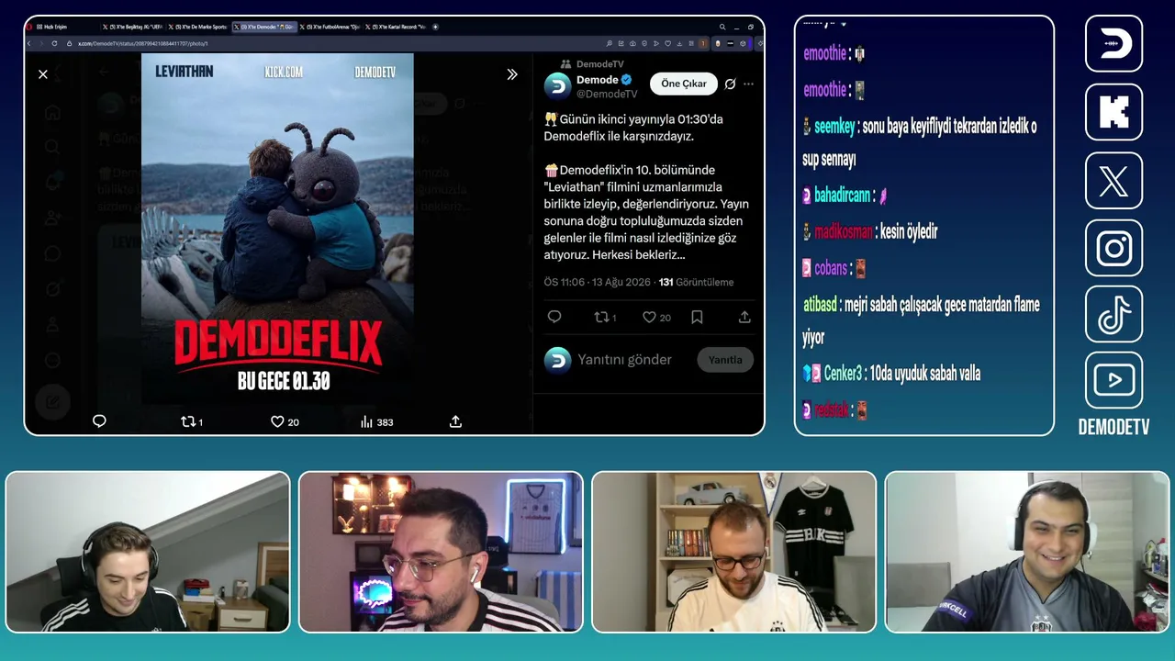Open the Demode profile avatar in tweet header

pos(557,86)
